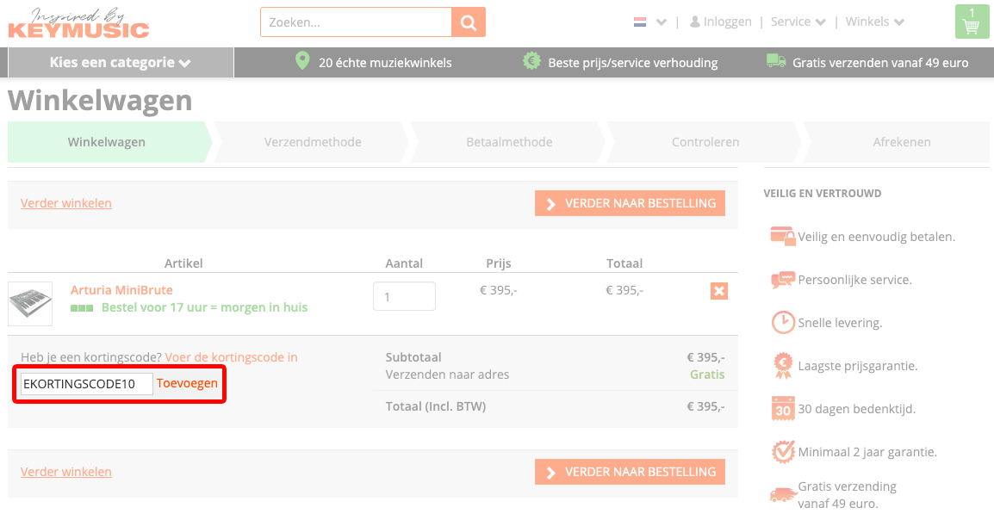
Task: Open the language flag dropdown
Action: tap(649, 22)
